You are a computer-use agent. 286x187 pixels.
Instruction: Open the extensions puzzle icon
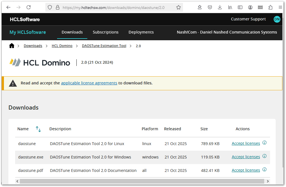(270, 8)
